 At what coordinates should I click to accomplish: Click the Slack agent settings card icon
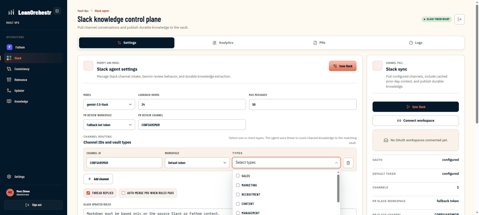pos(88,66)
